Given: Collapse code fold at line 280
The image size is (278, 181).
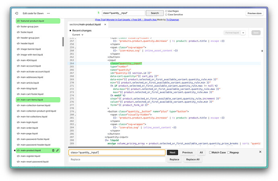Looking at the screenshot, I should [75, 115].
